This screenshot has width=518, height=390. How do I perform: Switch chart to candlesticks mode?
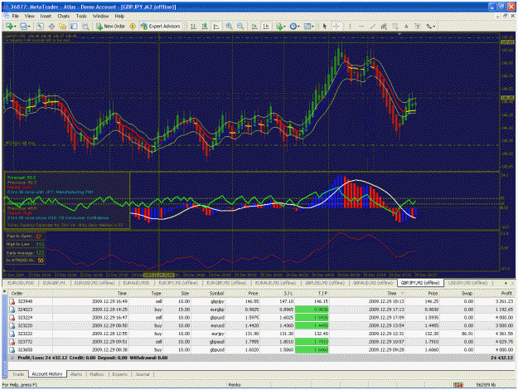click(x=205, y=26)
